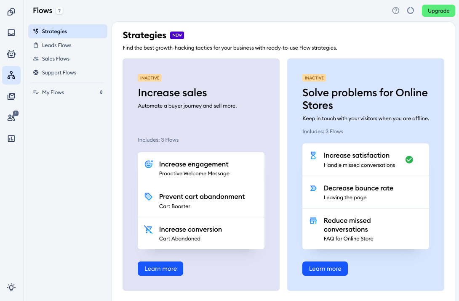
Task: Open the analytics chart sidebar icon
Action: [x=11, y=139]
